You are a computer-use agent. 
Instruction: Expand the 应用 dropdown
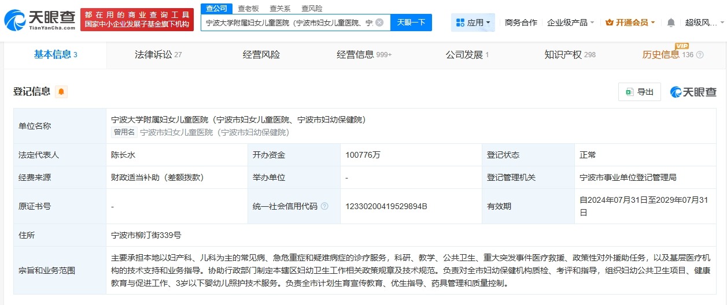coord(473,23)
